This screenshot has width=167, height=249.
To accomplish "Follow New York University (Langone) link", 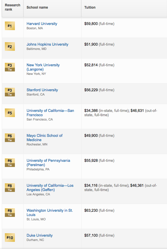I will coord(43,67).
